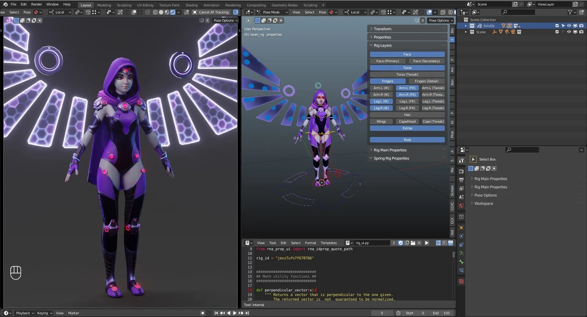Open the Outliner filter dropdown
Viewport: 587px width, 317px height.
[x=572, y=12]
